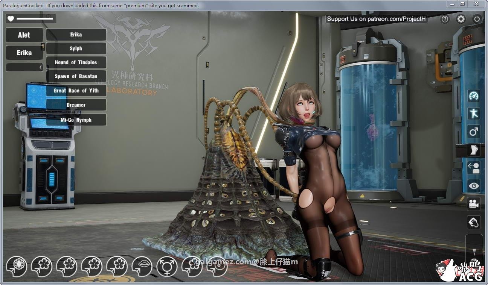Click the Alet character button

[24, 35]
